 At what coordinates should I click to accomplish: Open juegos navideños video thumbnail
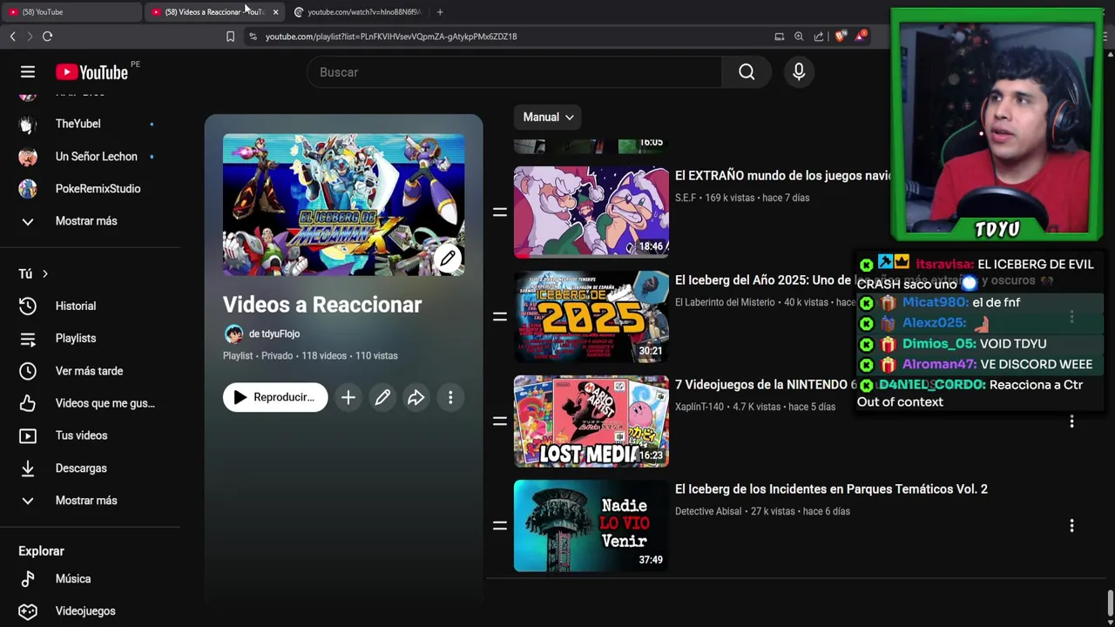point(591,212)
